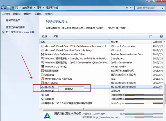Click the 迅雷影音 icon
The width and height of the screenshot is (166, 121).
(x=42, y=99)
